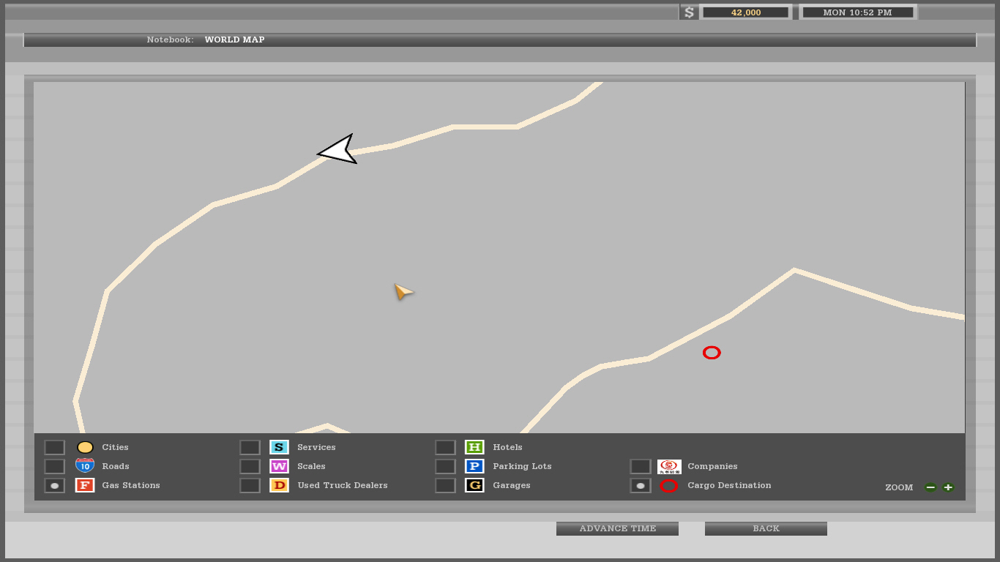Click the Parking Lots label text

[x=522, y=466]
